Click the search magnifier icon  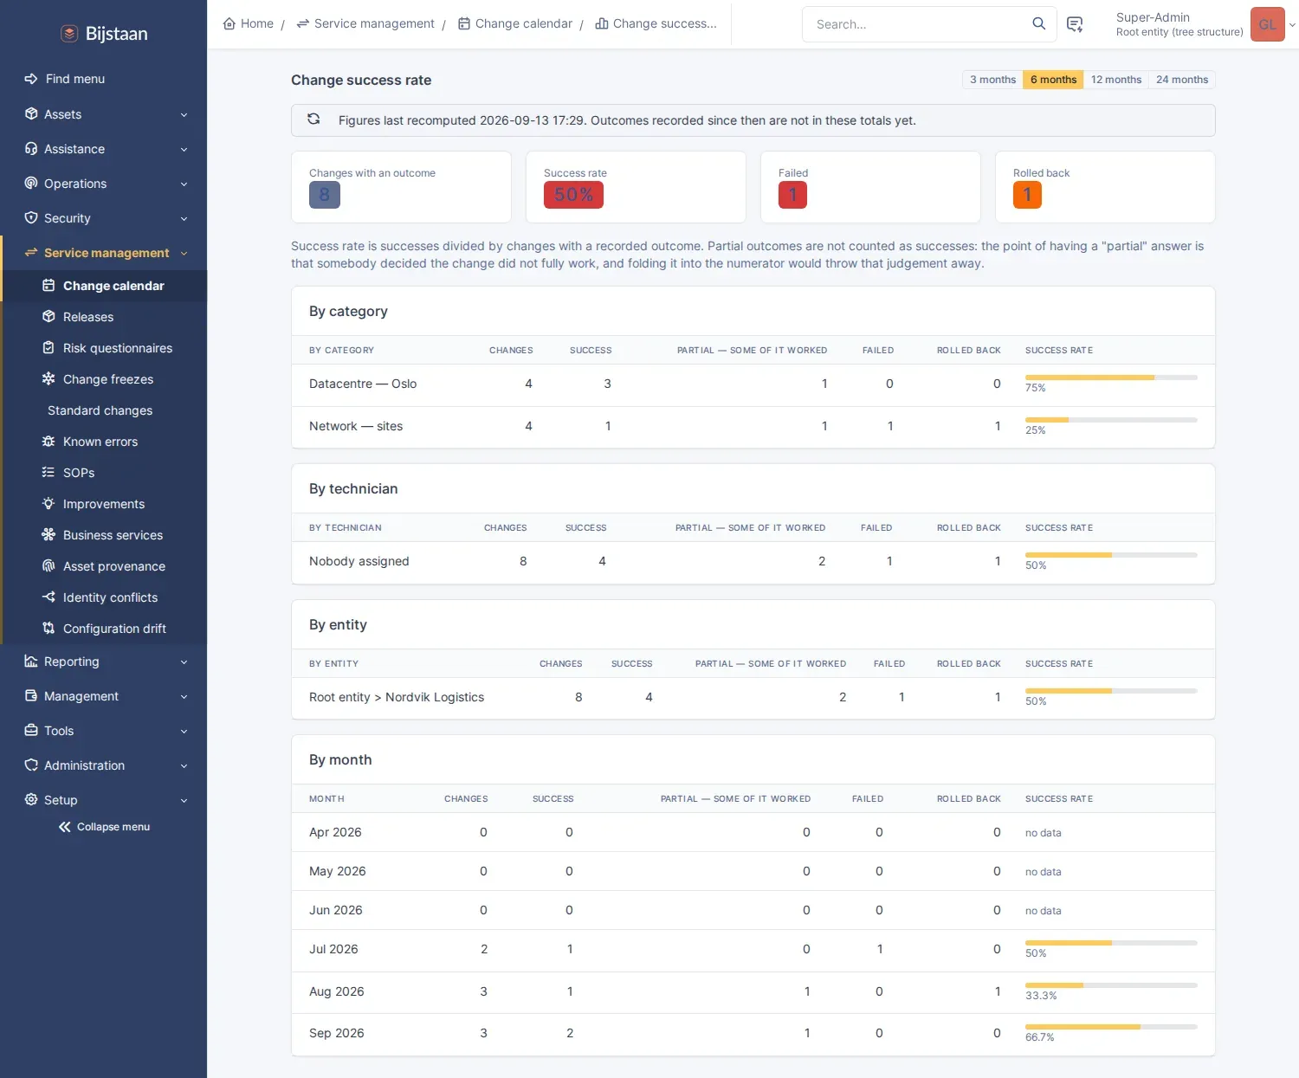point(1038,23)
